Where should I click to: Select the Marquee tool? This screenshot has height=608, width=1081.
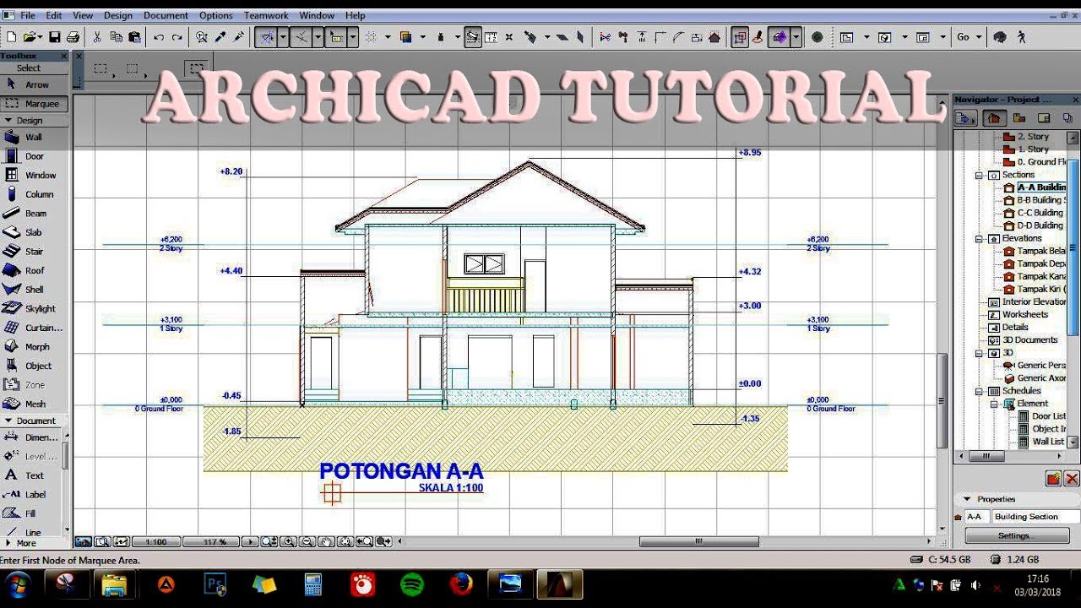(34, 103)
